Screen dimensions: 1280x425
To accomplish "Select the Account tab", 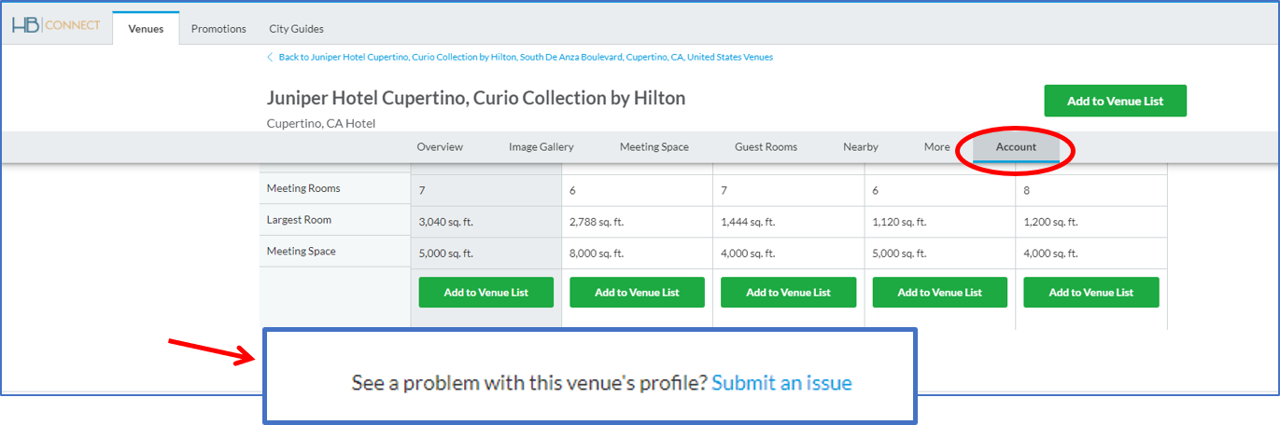I will (x=1016, y=147).
